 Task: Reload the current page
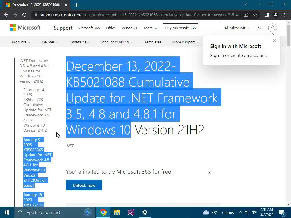tap(24, 15)
